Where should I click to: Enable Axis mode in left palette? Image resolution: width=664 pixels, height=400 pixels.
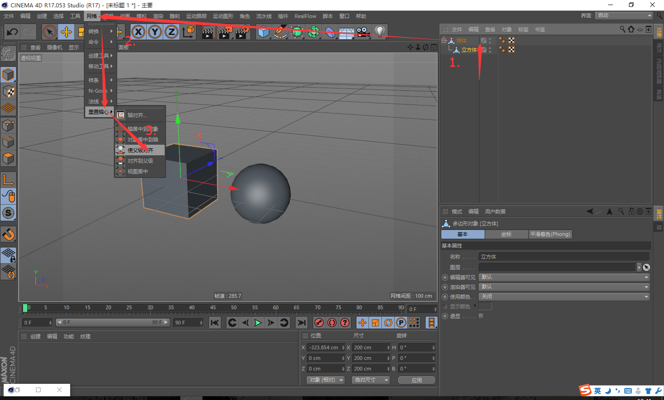pyautogui.click(x=9, y=179)
